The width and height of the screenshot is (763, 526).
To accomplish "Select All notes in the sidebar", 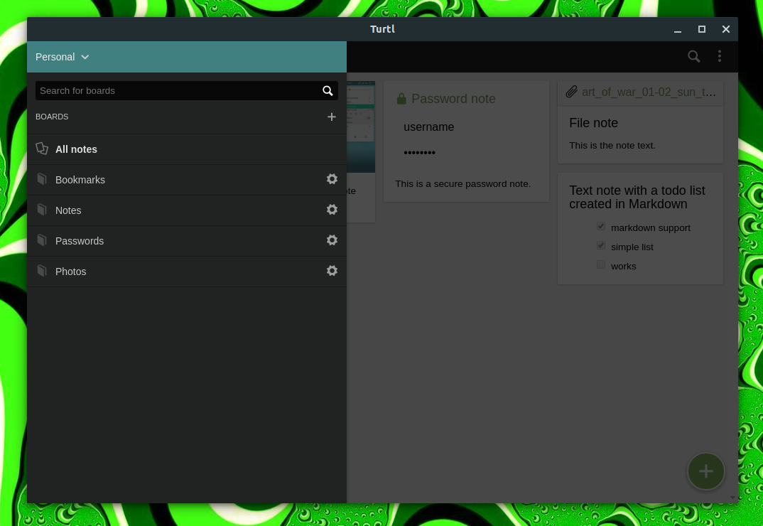I will [76, 149].
